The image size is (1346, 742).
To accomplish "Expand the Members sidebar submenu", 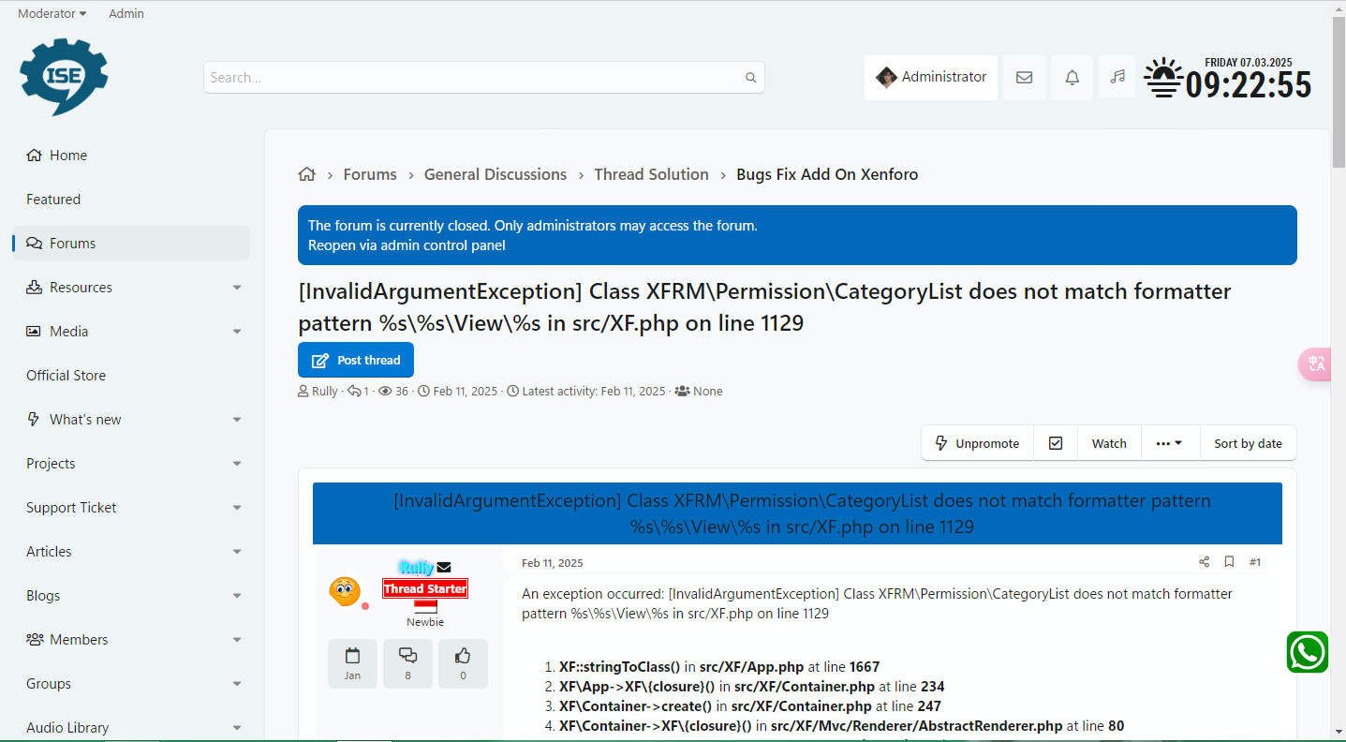I will coord(237,640).
